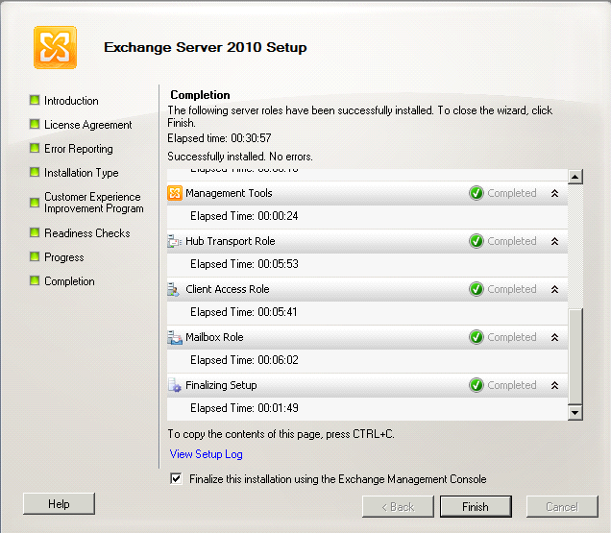Screen dimensions: 611x533
Task: Click green check icon for Hub Transport Role
Action: pyautogui.click(x=477, y=241)
